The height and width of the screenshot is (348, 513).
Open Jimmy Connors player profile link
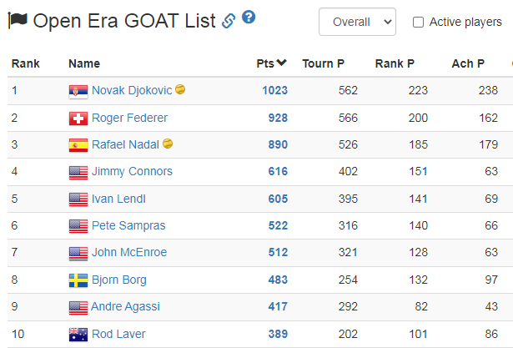pos(132,171)
